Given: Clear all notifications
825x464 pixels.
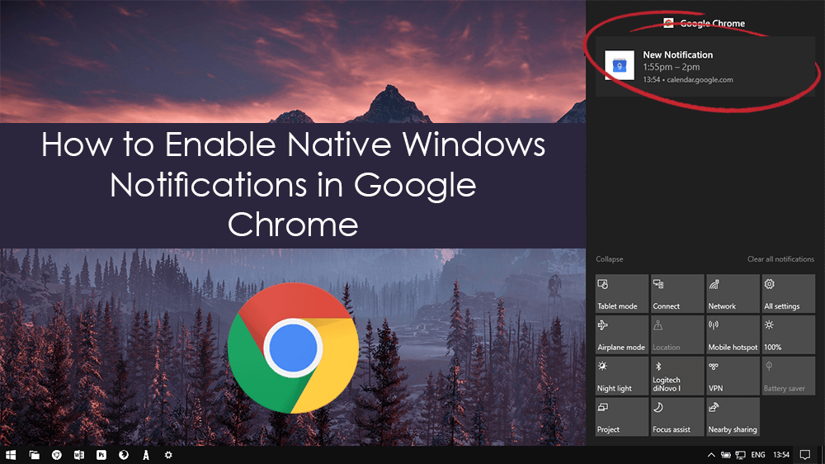Looking at the screenshot, I should pyautogui.click(x=780, y=259).
